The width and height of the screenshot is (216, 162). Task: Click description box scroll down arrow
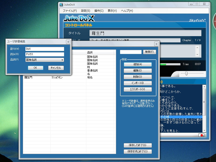[x=197, y=55]
